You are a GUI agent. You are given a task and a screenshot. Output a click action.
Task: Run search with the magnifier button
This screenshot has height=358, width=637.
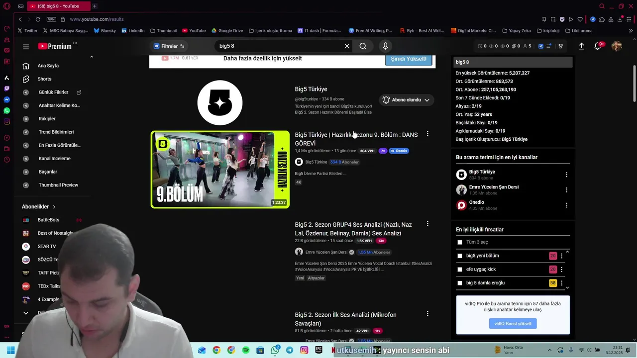363,46
